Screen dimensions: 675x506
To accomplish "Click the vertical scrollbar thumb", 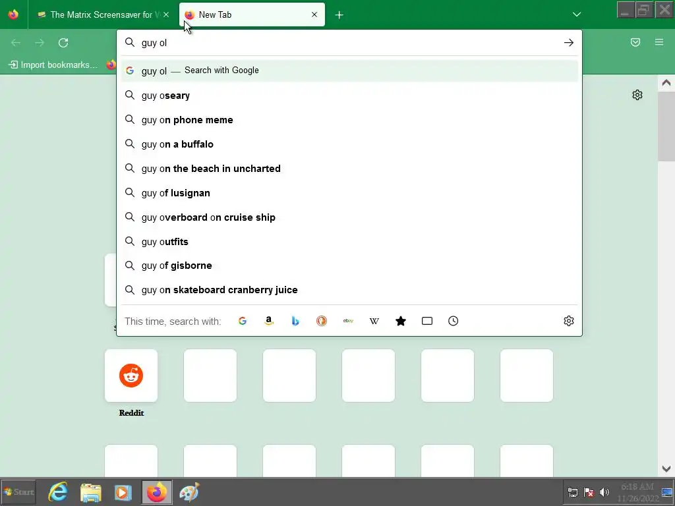I will (666, 126).
